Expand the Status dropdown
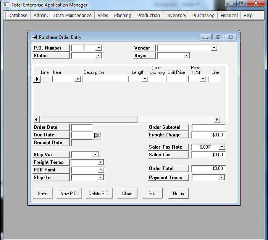 (98, 56)
